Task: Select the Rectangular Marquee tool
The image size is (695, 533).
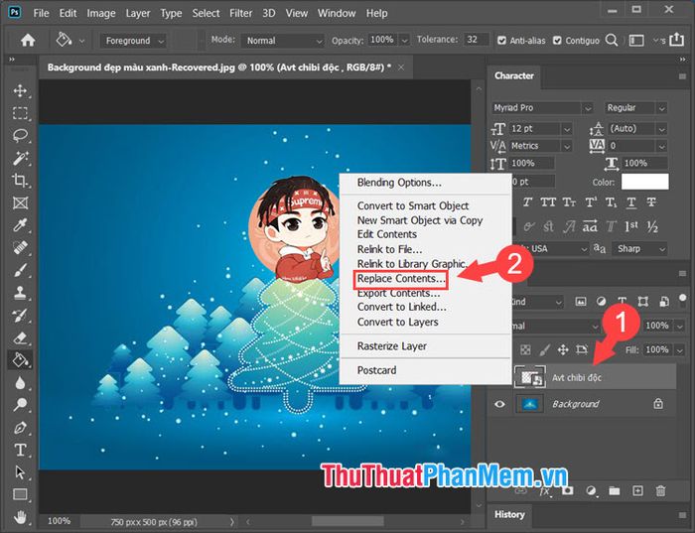Action: tap(20, 113)
